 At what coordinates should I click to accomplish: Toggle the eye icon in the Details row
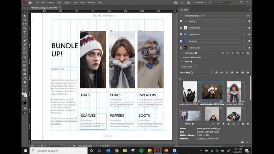pyautogui.click(x=213, y=124)
